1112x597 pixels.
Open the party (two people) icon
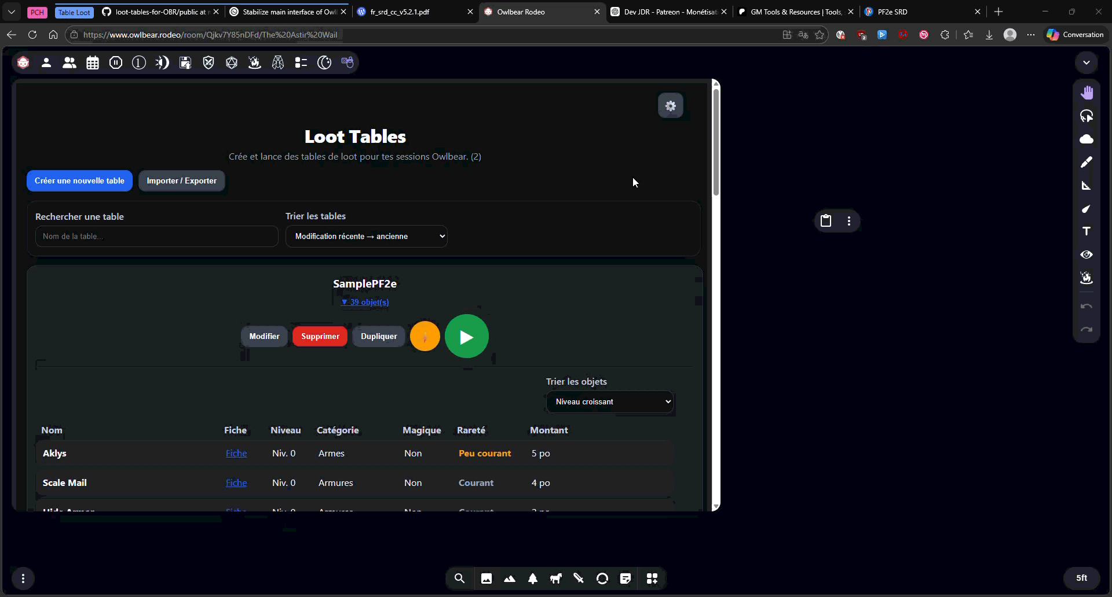(69, 62)
